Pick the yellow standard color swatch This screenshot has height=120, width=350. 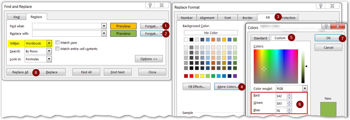pos(202,76)
